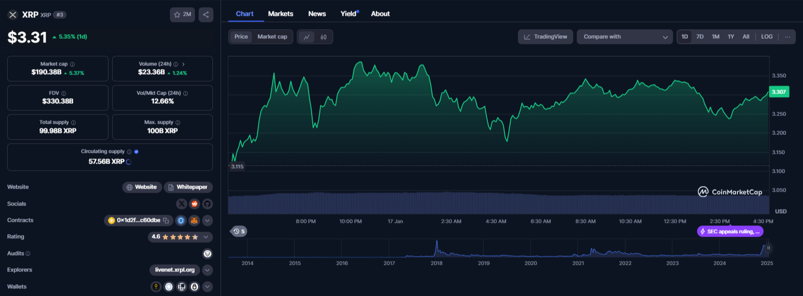Open the Yield tab
The image size is (803, 296).
pyautogui.click(x=350, y=14)
